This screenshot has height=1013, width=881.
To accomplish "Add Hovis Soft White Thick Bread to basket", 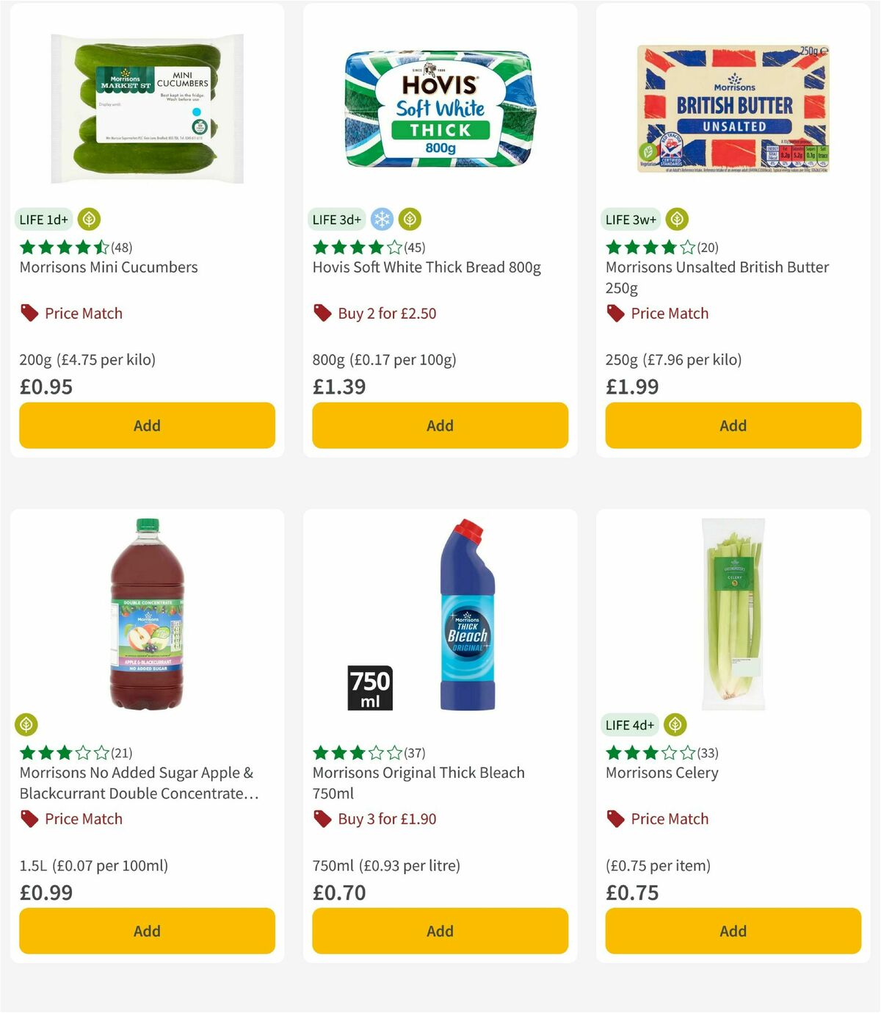I will click(439, 425).
